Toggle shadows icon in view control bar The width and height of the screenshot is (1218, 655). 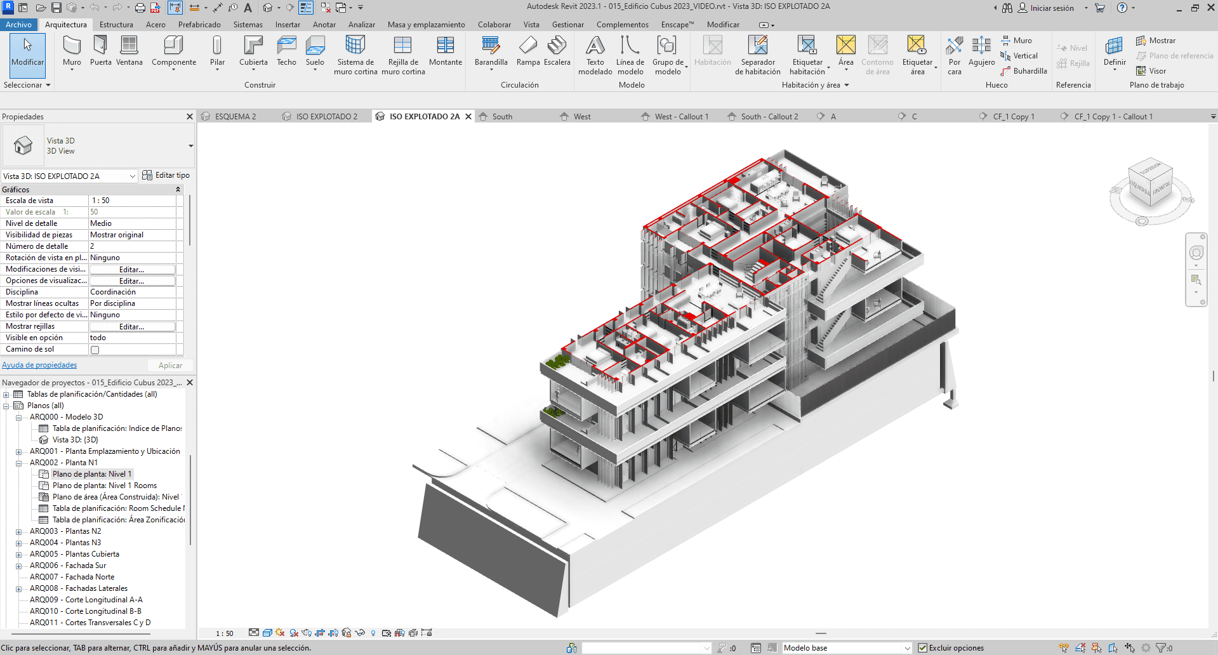pos(294,633)
